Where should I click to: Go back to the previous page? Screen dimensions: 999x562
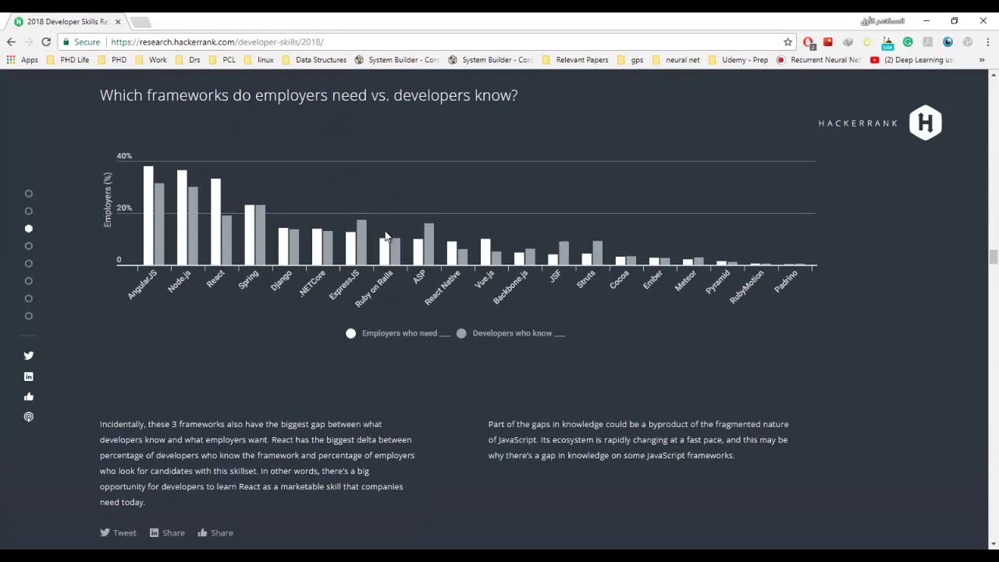point(11,42)
